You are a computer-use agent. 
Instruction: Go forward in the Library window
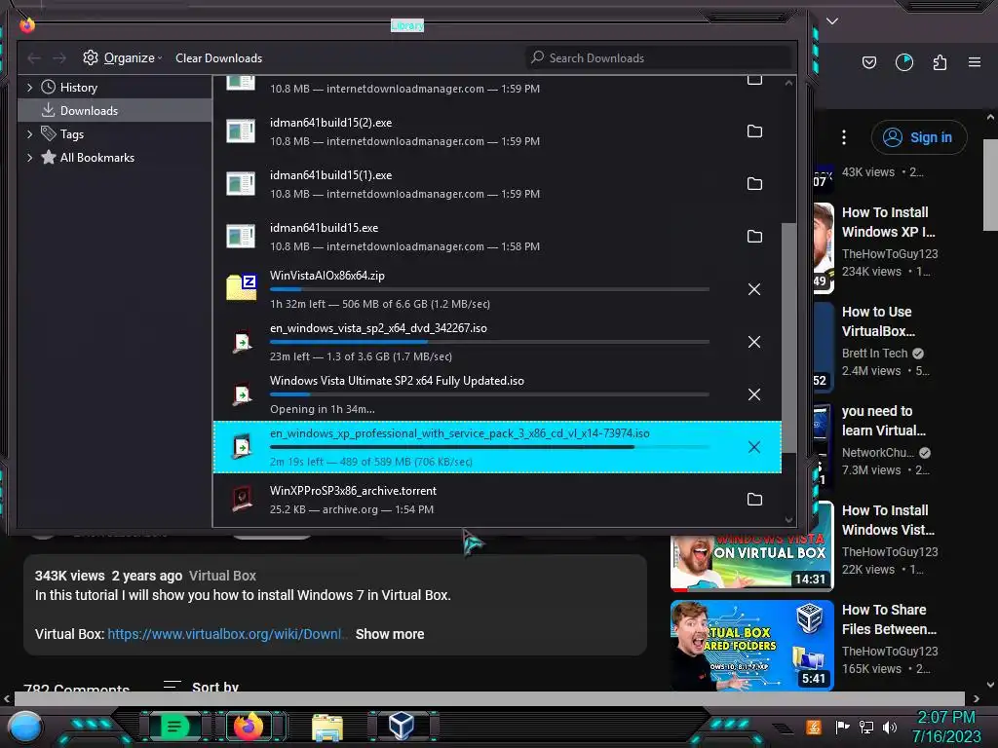(x=59, y=58)
